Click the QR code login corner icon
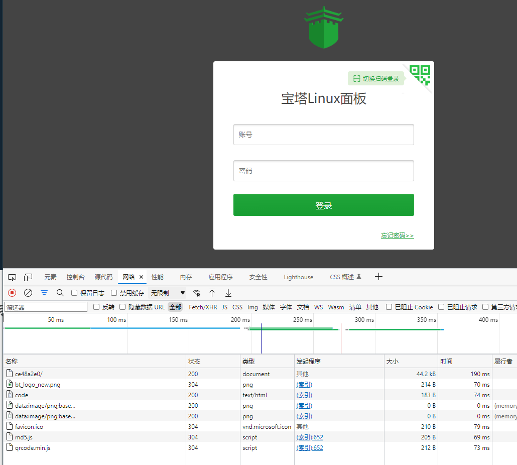517x465 pixels. [x=420, y=75]
